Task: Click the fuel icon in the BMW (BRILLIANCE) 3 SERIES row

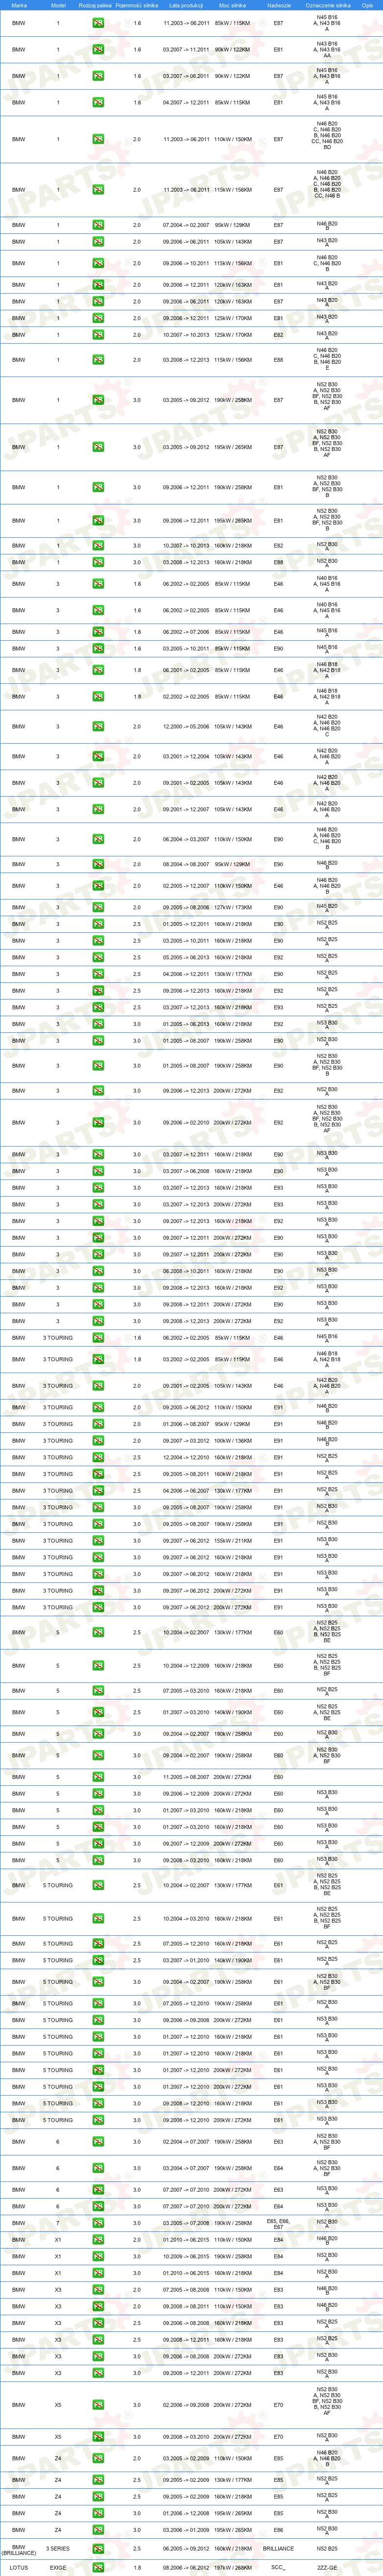Action: 98,2549
